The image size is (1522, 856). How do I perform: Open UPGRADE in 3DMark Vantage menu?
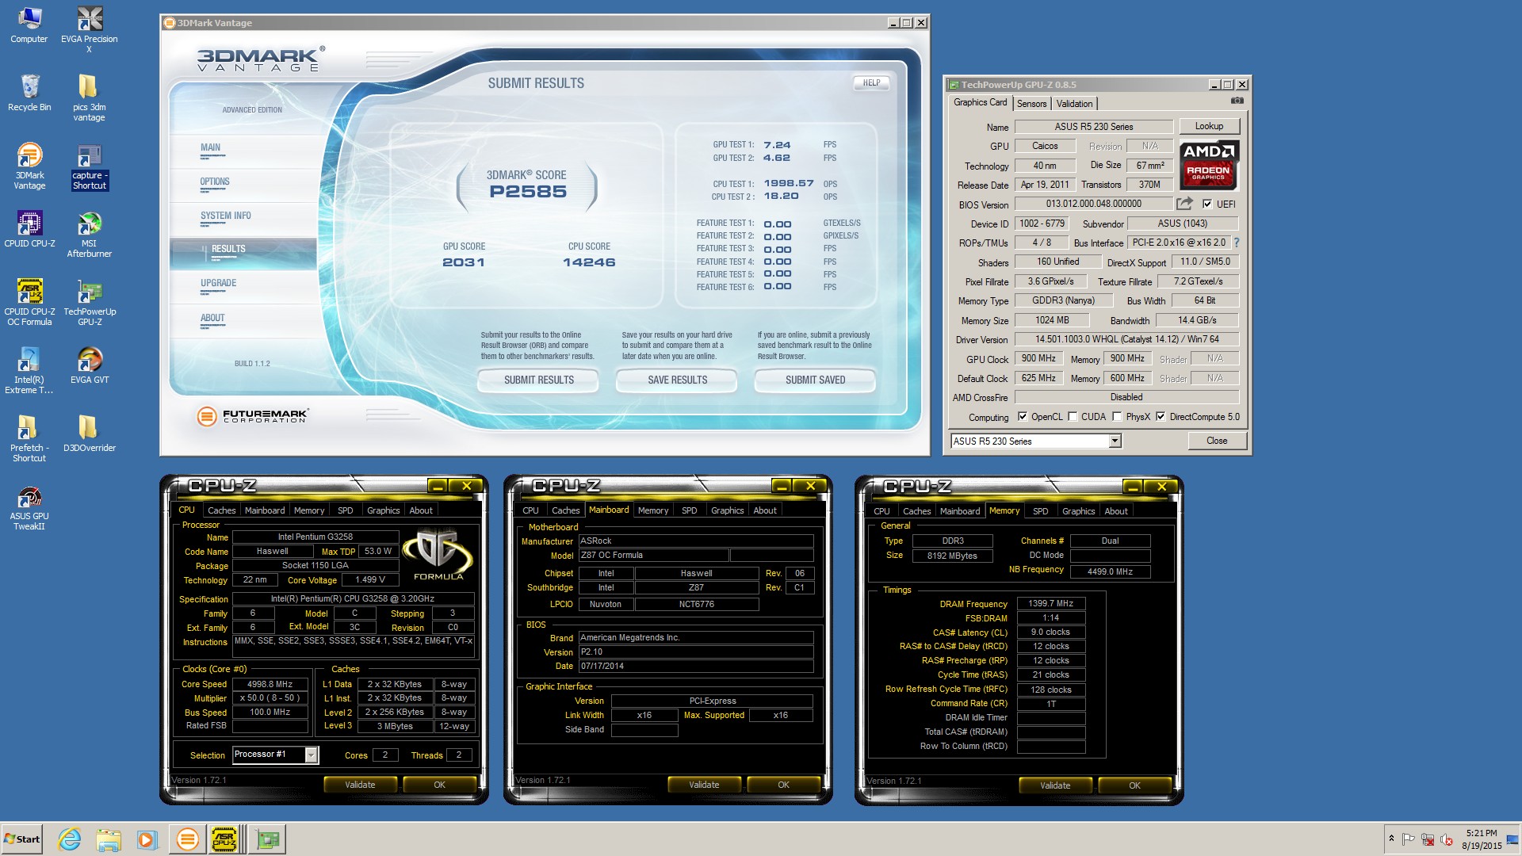(218, 283)
